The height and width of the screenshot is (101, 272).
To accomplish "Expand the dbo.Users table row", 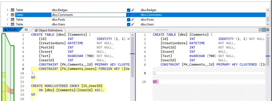I will tap(7, 24).
